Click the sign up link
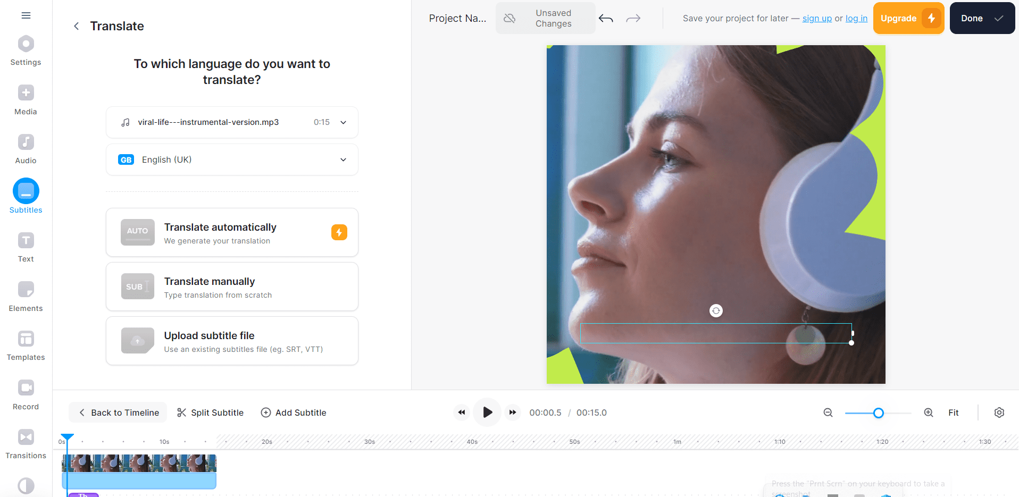Viewport: 1019px width, 497px height. tap(816, 18)
